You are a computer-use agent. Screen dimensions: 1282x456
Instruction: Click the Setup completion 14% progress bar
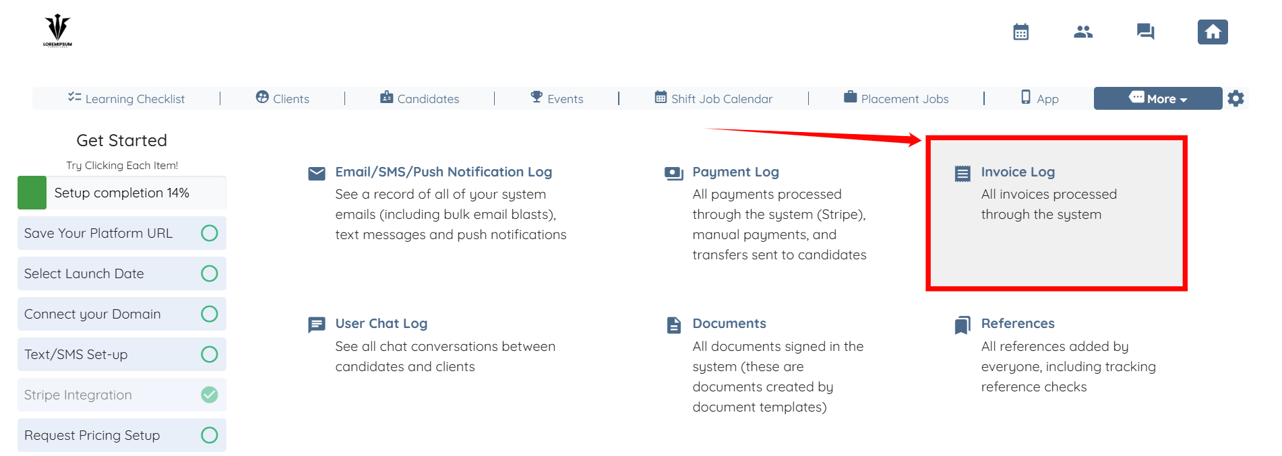point(121,193)
